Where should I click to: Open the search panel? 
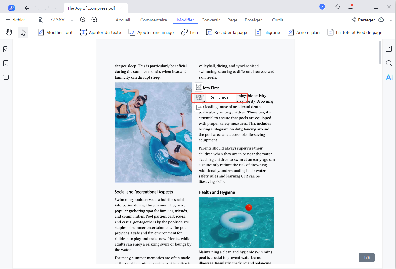(x=389, y=63)
